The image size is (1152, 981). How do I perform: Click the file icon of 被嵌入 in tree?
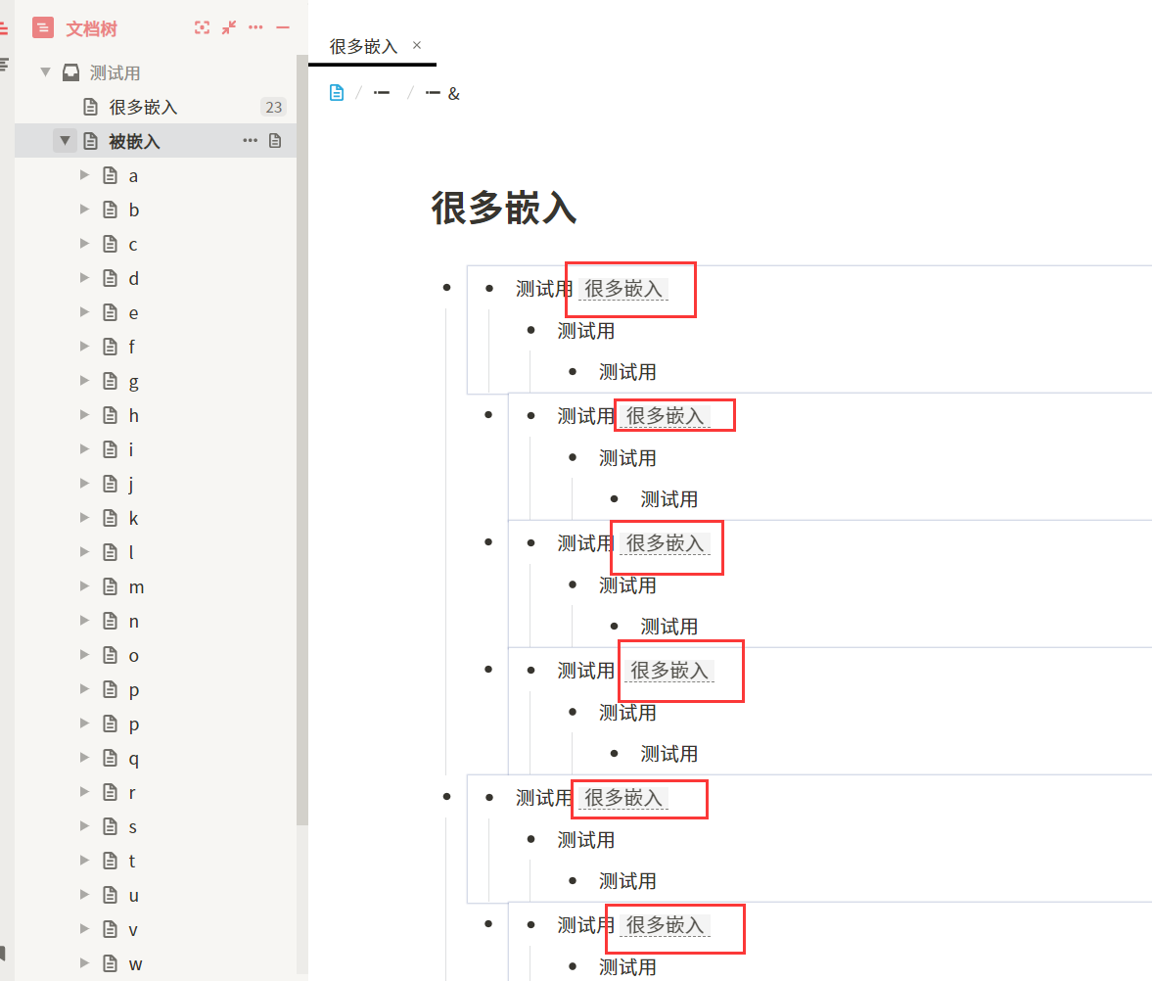coord(90,141)
